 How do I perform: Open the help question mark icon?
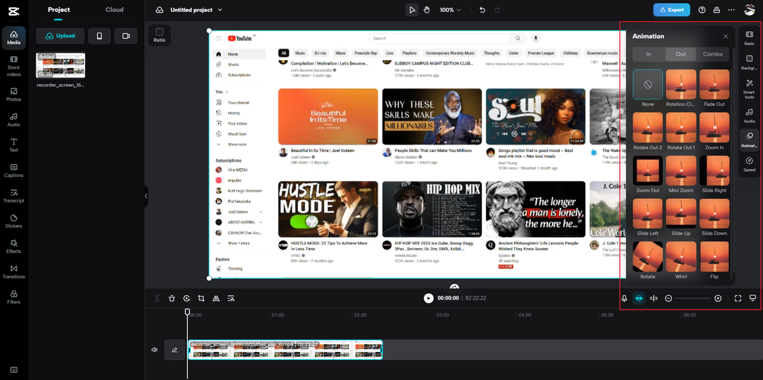coord(702,10)
